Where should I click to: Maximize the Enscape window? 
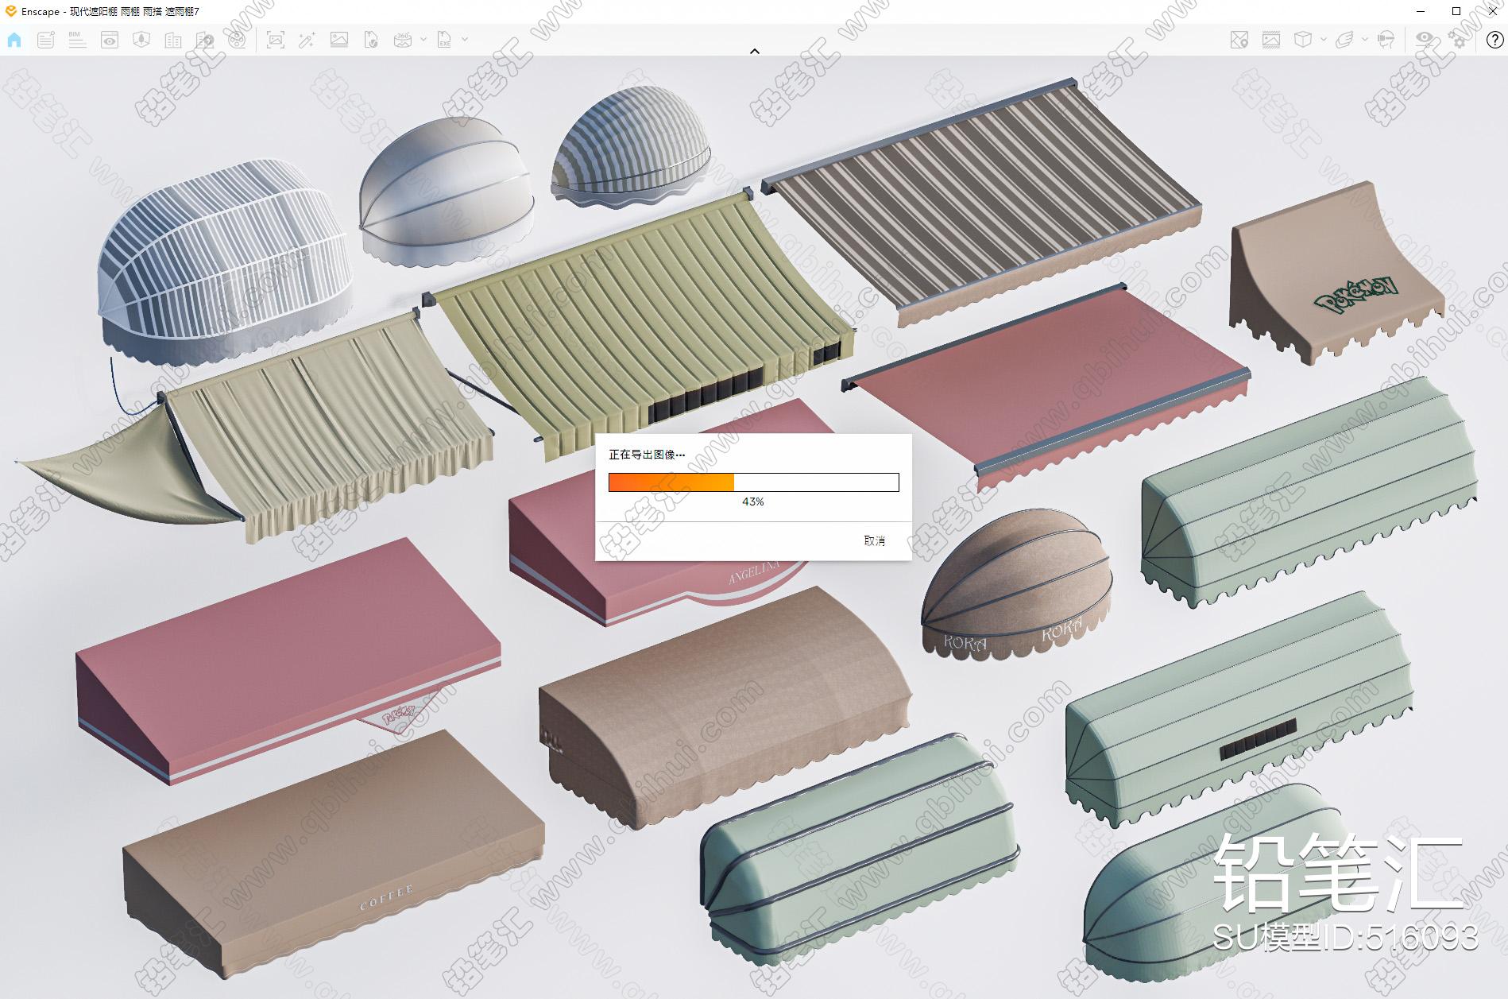click(1456, 11)
